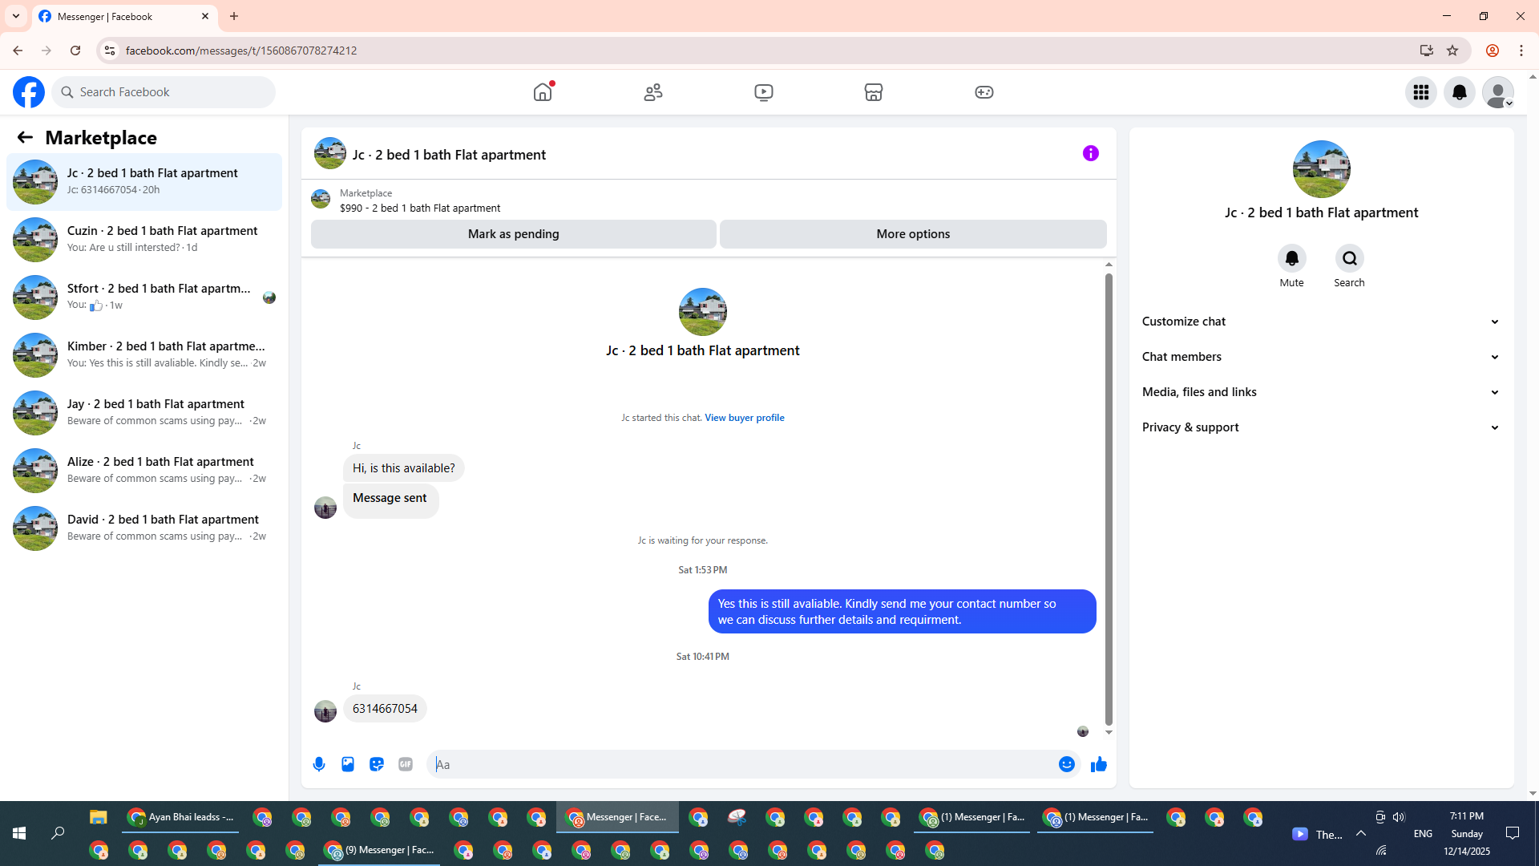
Task: Focus the Aa message input field
Action: click(745, 764)
